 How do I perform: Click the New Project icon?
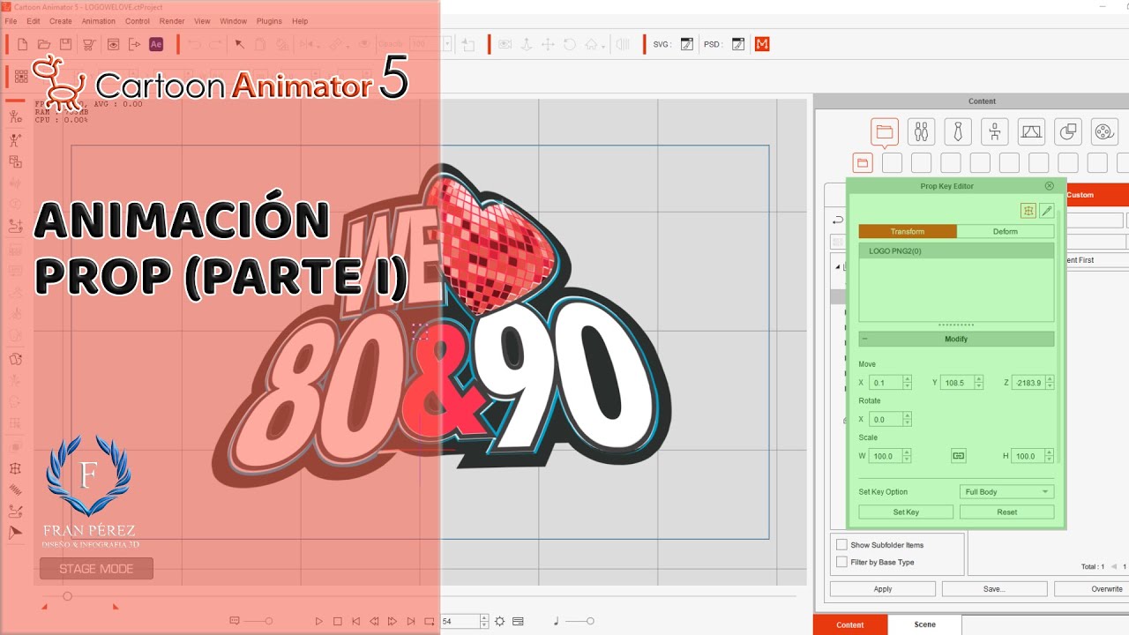[23, 44]
